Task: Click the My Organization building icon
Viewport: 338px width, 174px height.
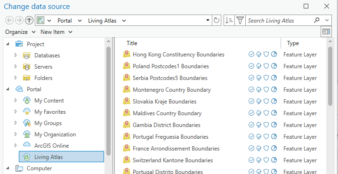Action: tap(27, 134)
